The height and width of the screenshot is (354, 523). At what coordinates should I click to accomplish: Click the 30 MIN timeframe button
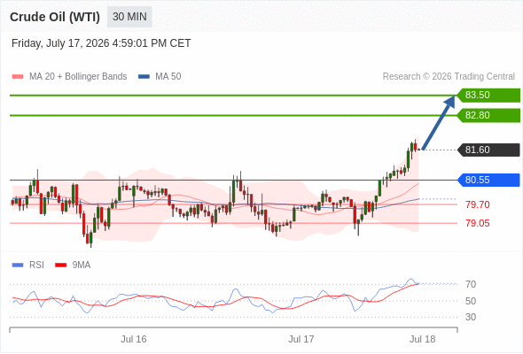129,17
